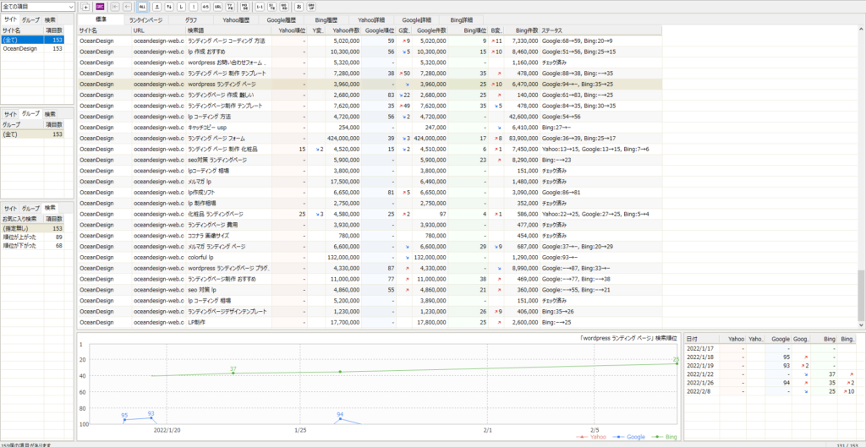Open the Bing履歴 tab
Viewport: 866px width, 447px height.
point(326,20)
